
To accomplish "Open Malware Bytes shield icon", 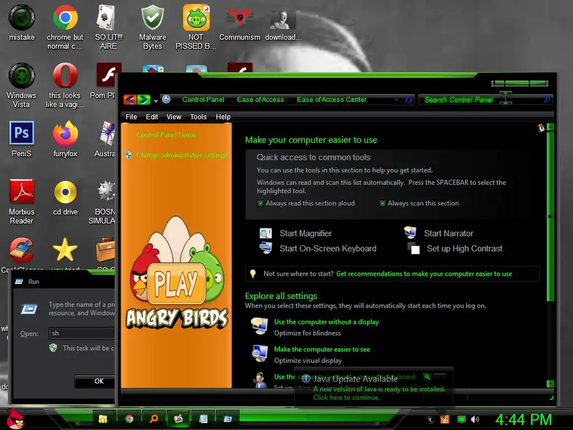I will click(x=152, y=17).
